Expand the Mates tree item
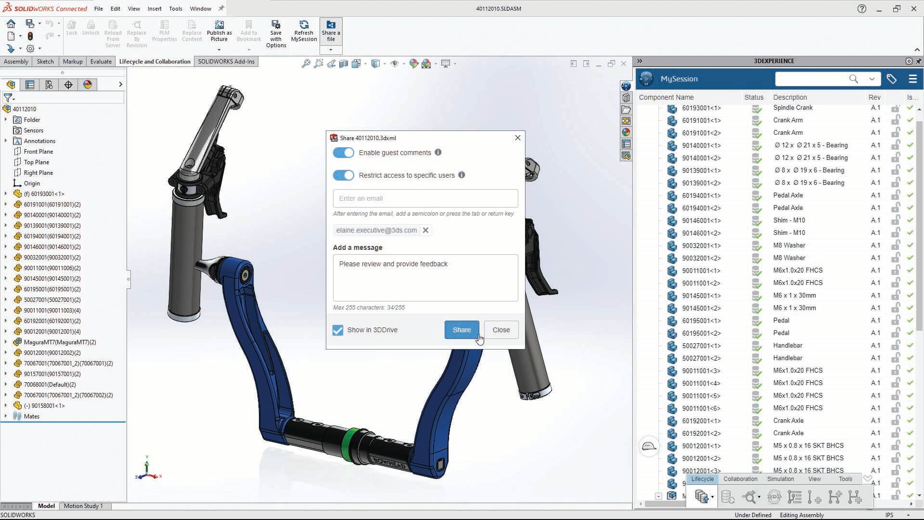 (5, 416)
